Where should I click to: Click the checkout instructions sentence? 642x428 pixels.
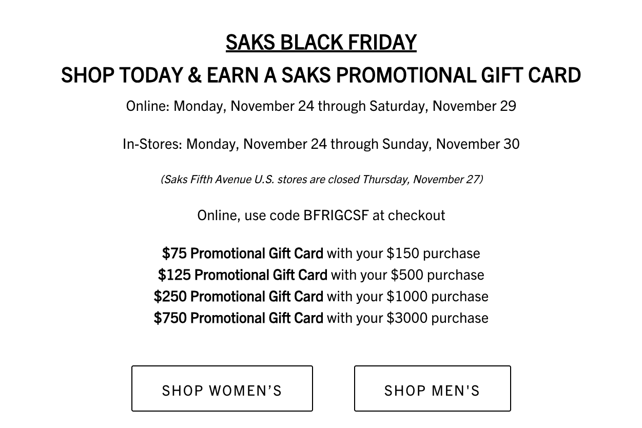coord(321,215)
